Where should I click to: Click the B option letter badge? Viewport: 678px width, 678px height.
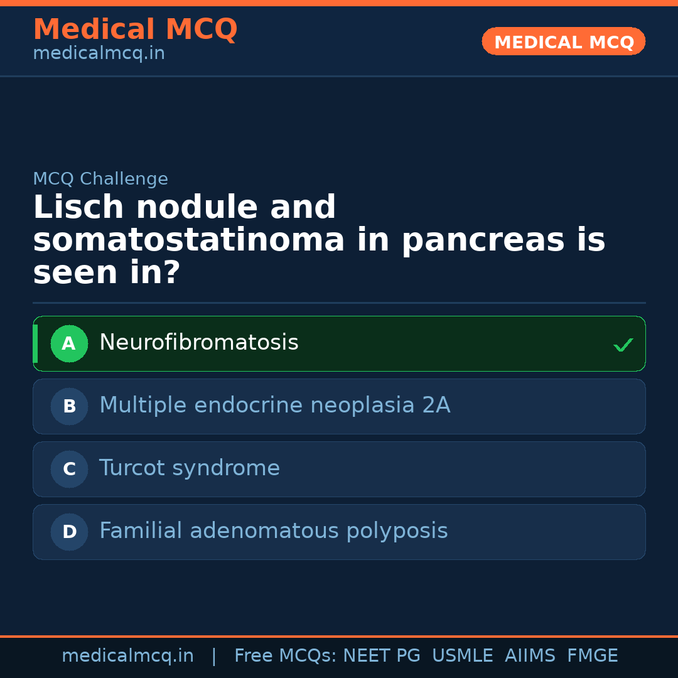click(69, 406)
